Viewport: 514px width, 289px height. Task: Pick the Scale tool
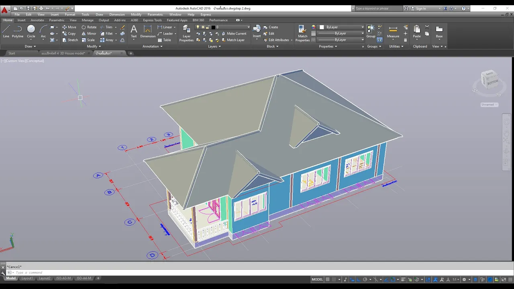[x=88, y=40]
